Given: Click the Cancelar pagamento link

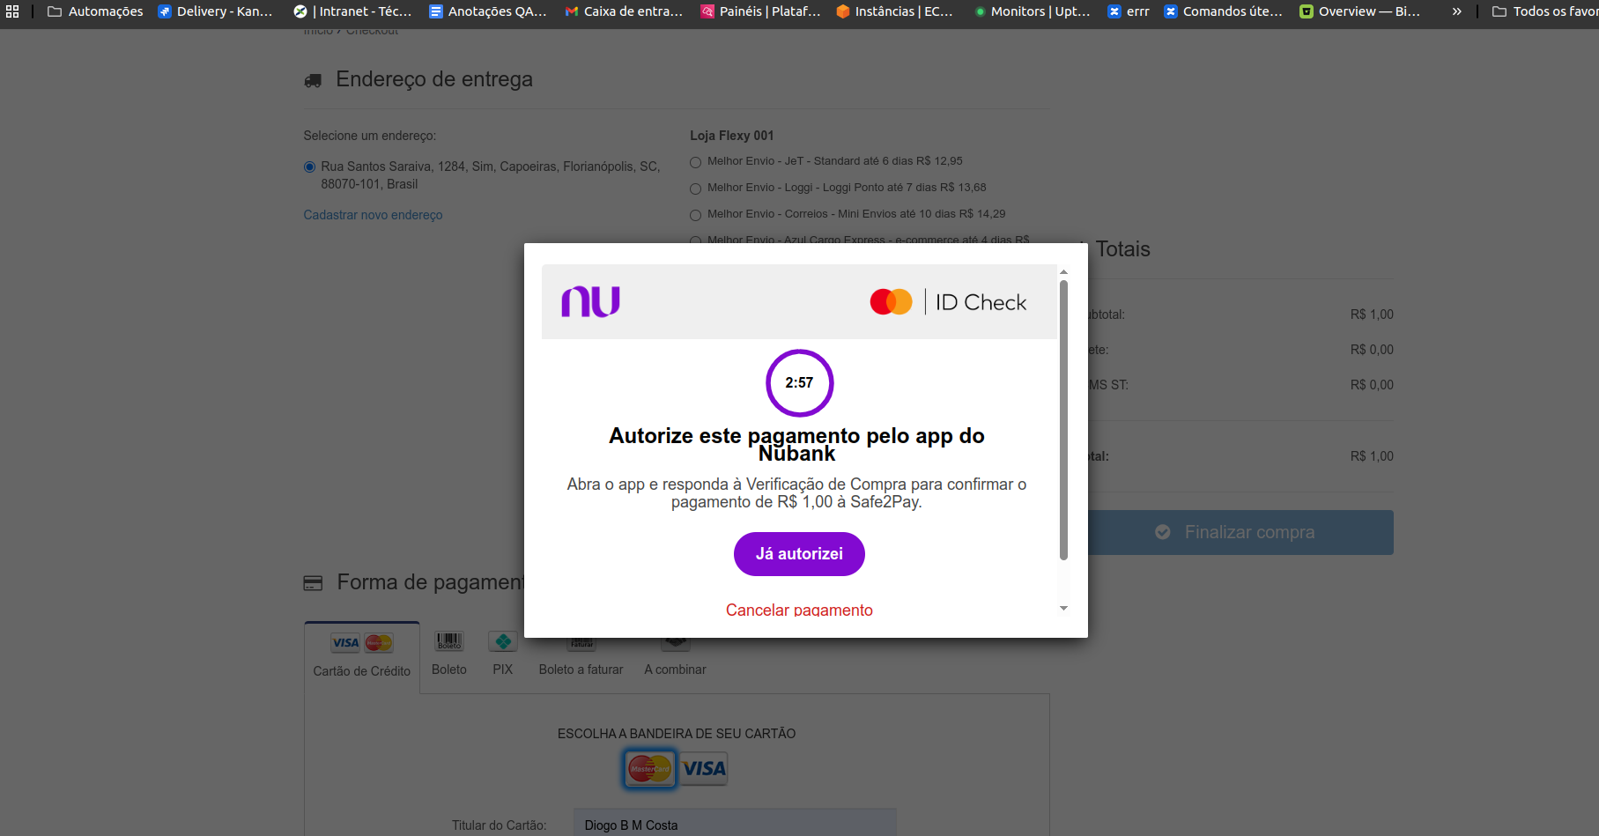Looking at the screenshot, I should coord(799,610).
